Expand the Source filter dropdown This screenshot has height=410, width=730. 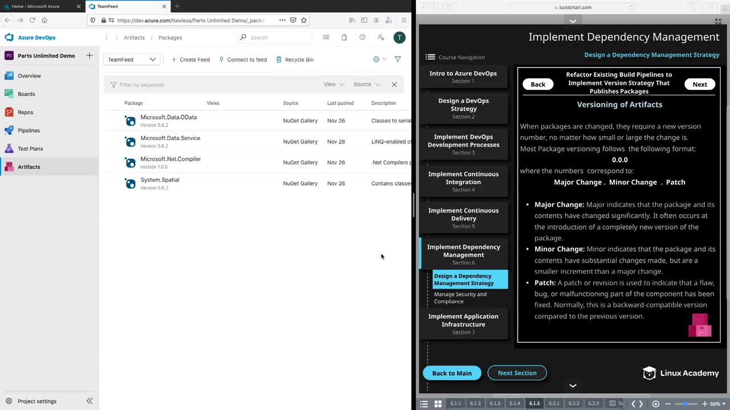click(367, 84)
